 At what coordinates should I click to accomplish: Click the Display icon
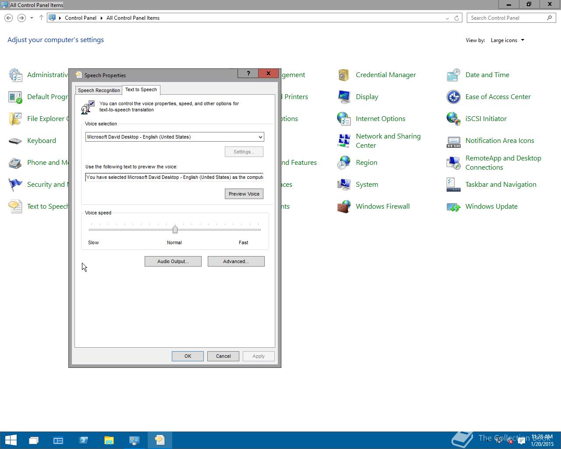click(344, 97)
